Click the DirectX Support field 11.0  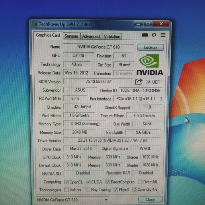pyautogui.click(x=147, y=107)
